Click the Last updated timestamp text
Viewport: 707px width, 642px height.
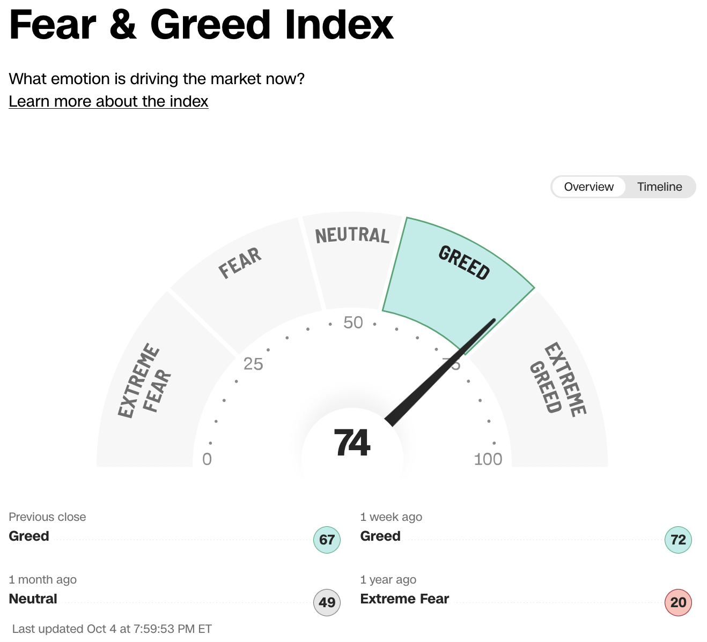pos(112,629)
